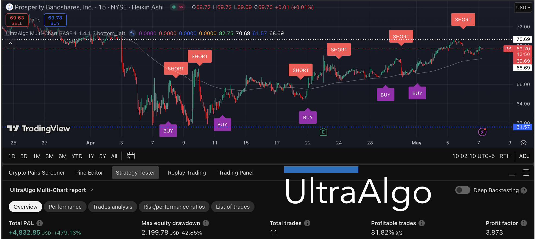Show info for Total trades

(307, 223)
